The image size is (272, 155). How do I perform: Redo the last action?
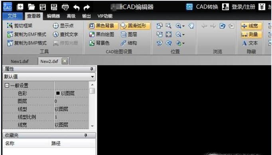click(x=87, y=7)
